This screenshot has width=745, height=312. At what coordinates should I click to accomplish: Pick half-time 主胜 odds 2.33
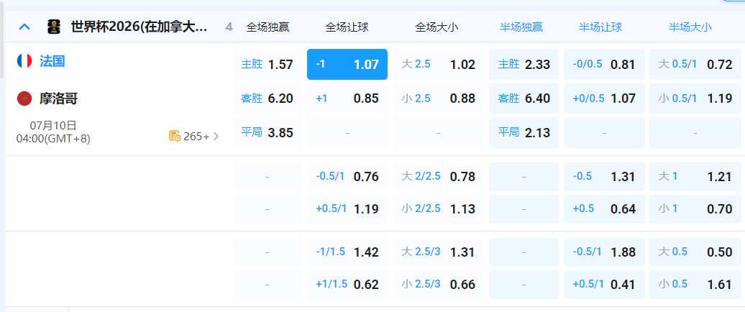click(x=524, y=64)
